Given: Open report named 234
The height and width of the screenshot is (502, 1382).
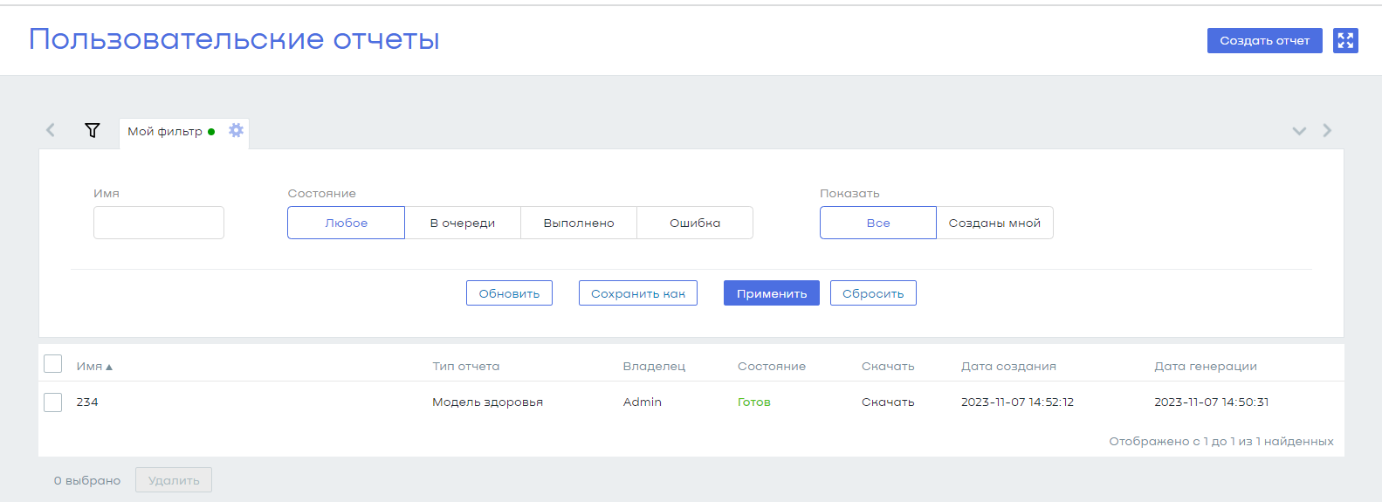Looking at the screenshot, I should click(x=87, y=402).
